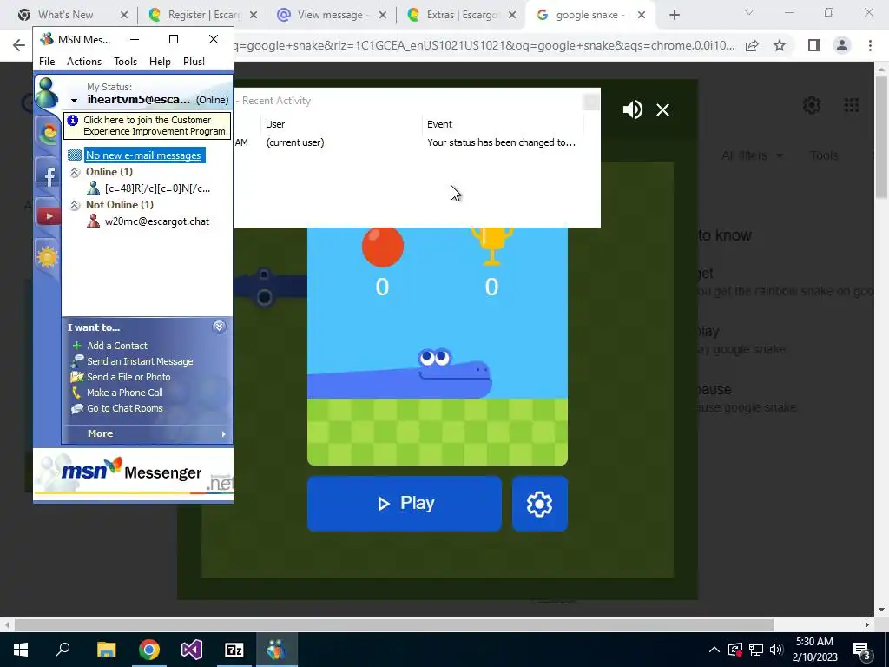Collapse the Online (1) contact group
889x667 pixels.
[75, 172]
